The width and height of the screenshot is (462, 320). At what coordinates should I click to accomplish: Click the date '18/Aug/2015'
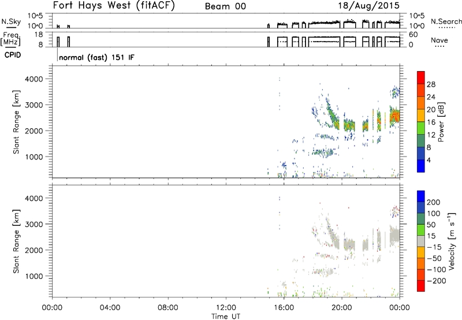[x=368, y=5]
